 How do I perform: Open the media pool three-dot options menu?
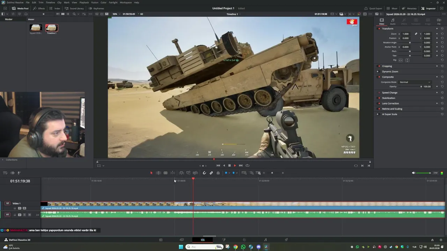click(x=90, y=14)
